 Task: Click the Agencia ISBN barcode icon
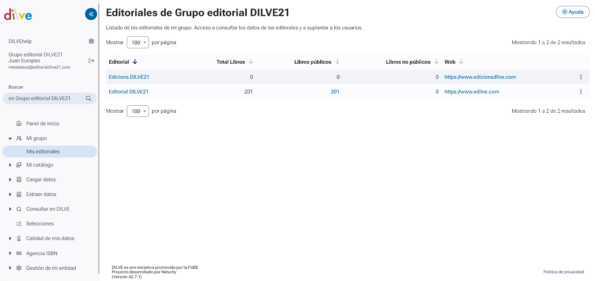[x=19, y=253]
